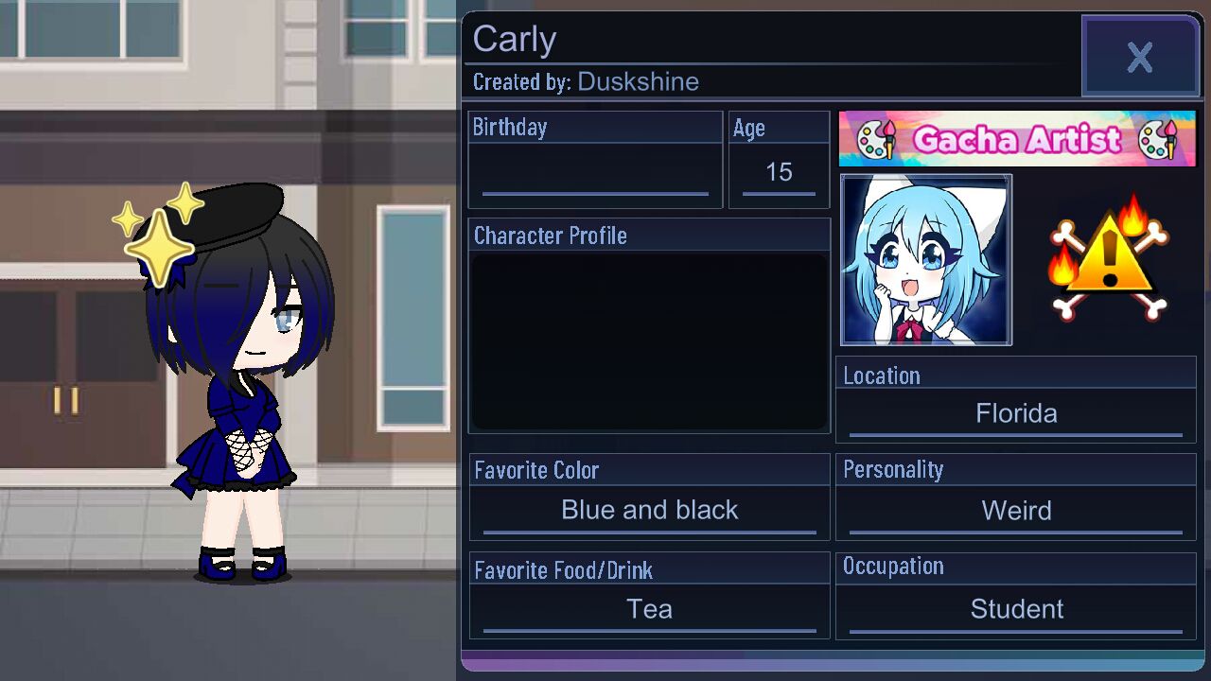Click the character name Carly

514,40
